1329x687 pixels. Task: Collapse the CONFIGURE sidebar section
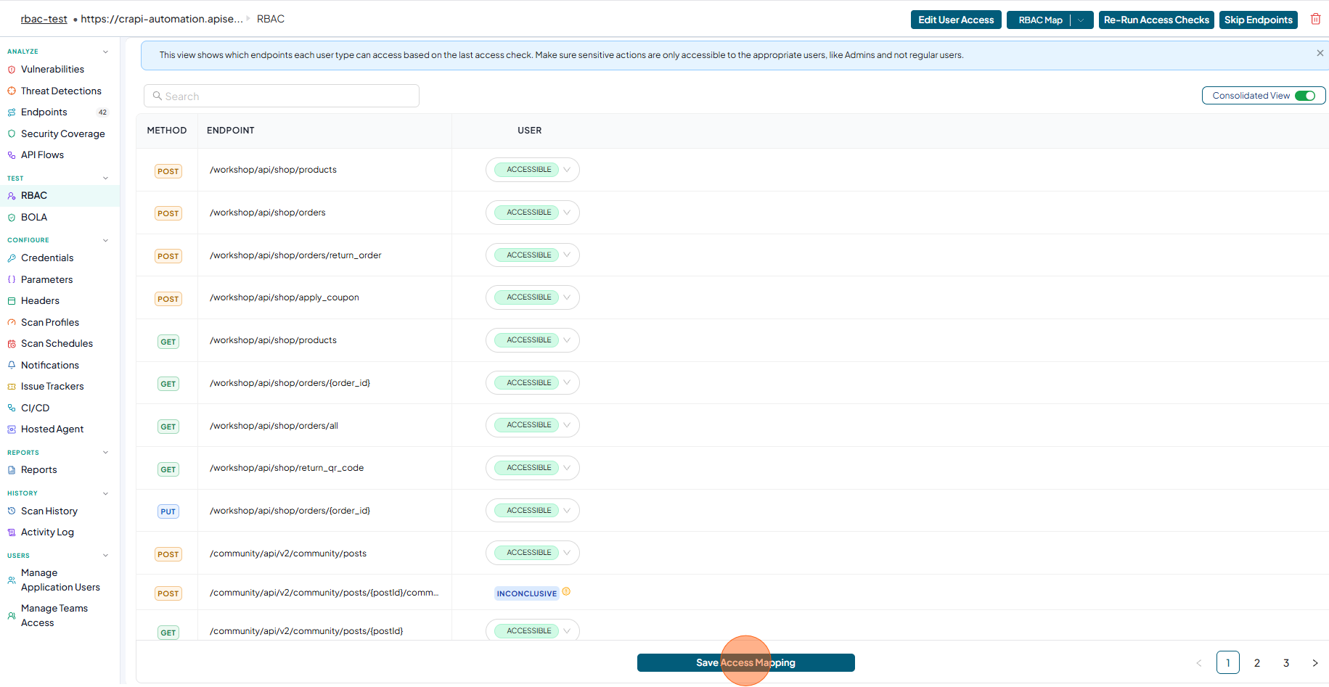[x=106, y=240]
